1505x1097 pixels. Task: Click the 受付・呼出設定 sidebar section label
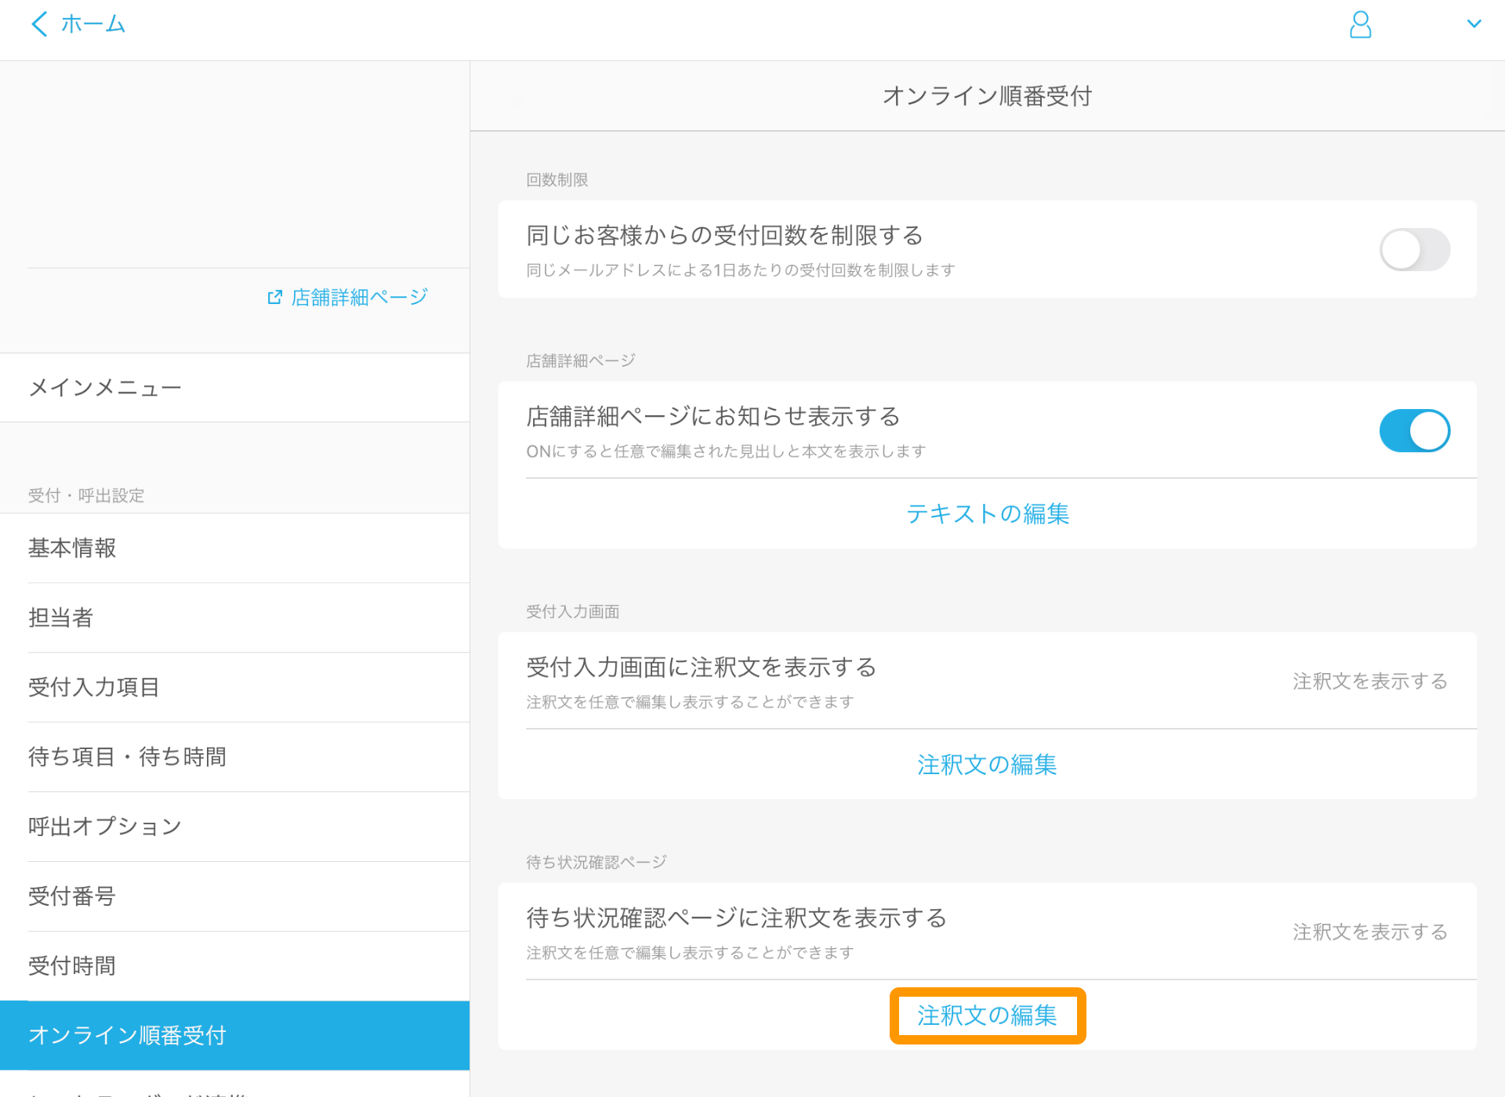86,496
